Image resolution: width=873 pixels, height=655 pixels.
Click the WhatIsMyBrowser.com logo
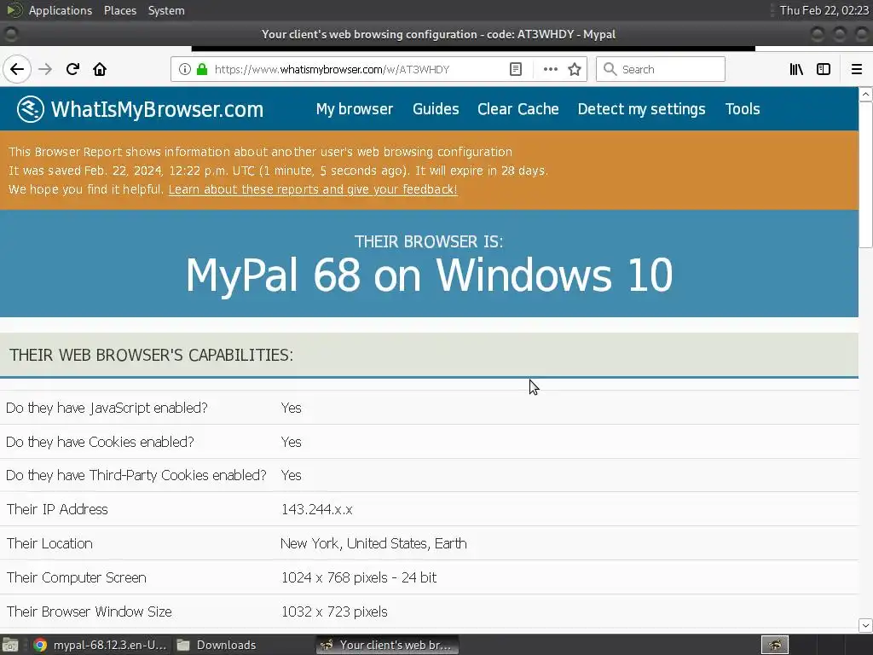pyautogui.click(x=140, y=109)
